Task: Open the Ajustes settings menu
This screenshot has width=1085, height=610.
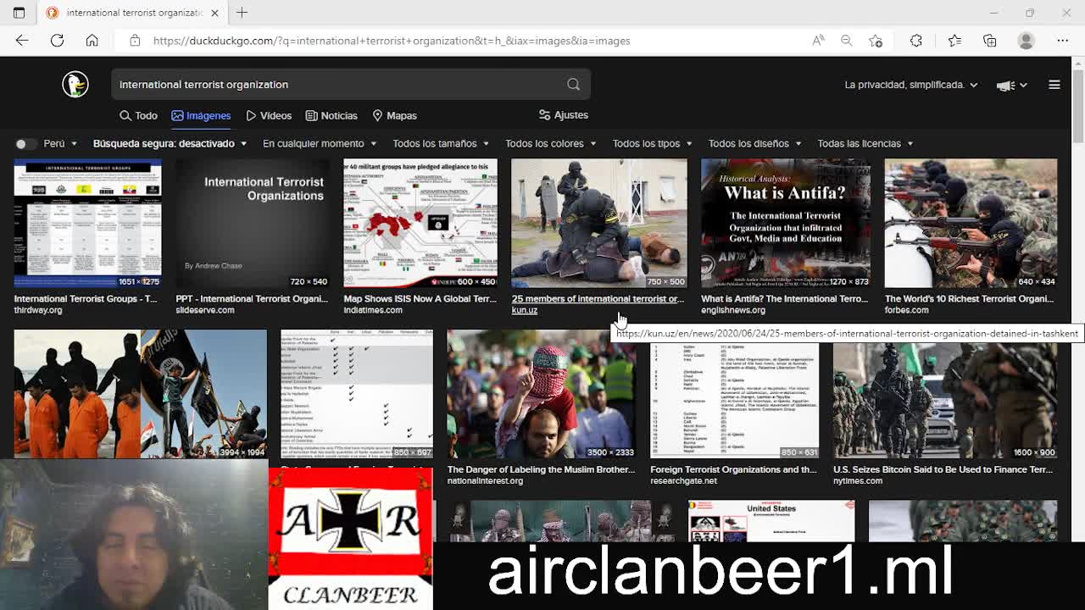Action: [x=564, y=115]
